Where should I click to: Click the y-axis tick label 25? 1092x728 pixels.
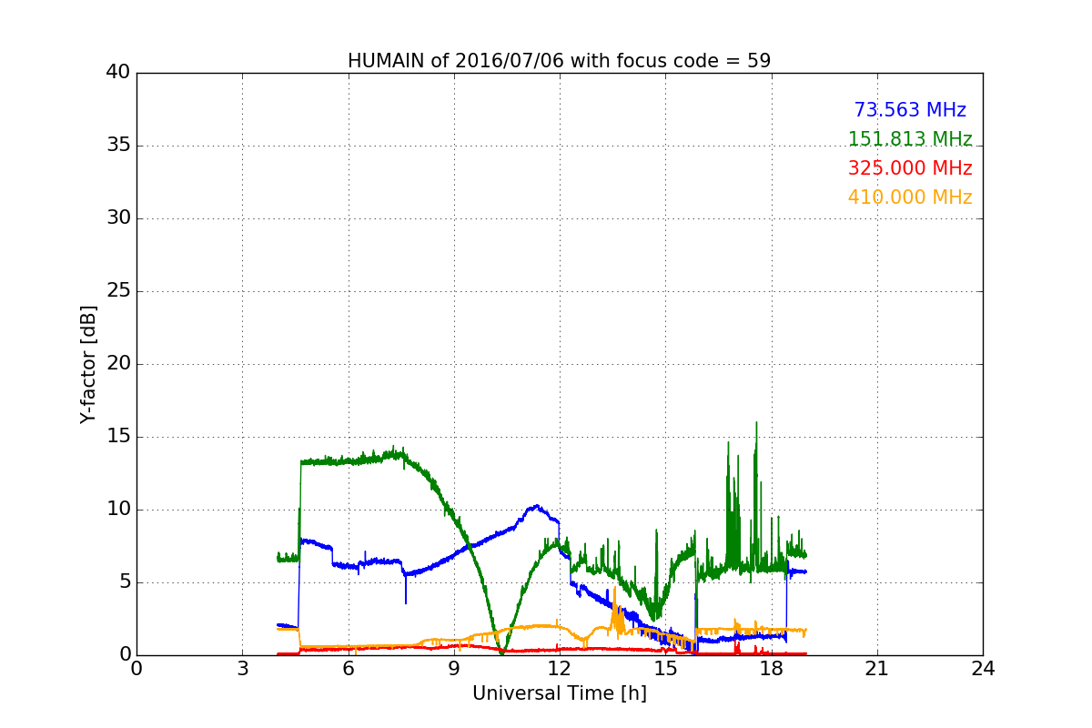point(118,291)
